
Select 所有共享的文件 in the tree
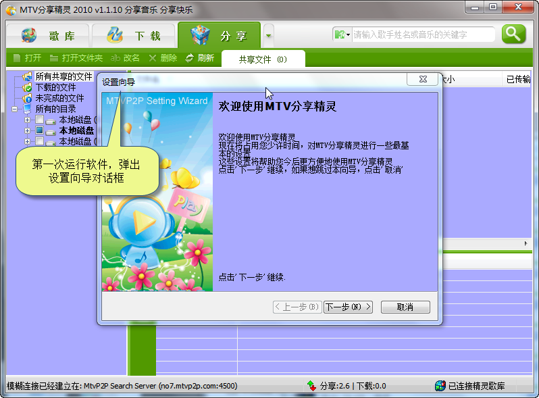tap(64, 76)
